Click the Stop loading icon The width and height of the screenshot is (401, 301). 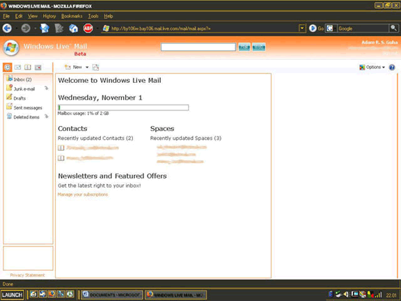point(58,28)
